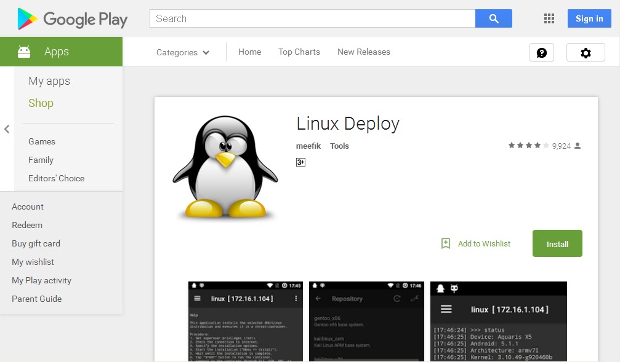Open My Play activity link
This screenshot has width=620, height=362.
[41, 280]
